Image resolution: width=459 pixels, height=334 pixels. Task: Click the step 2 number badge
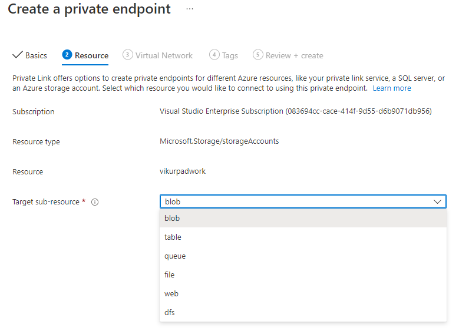point(67,55)
